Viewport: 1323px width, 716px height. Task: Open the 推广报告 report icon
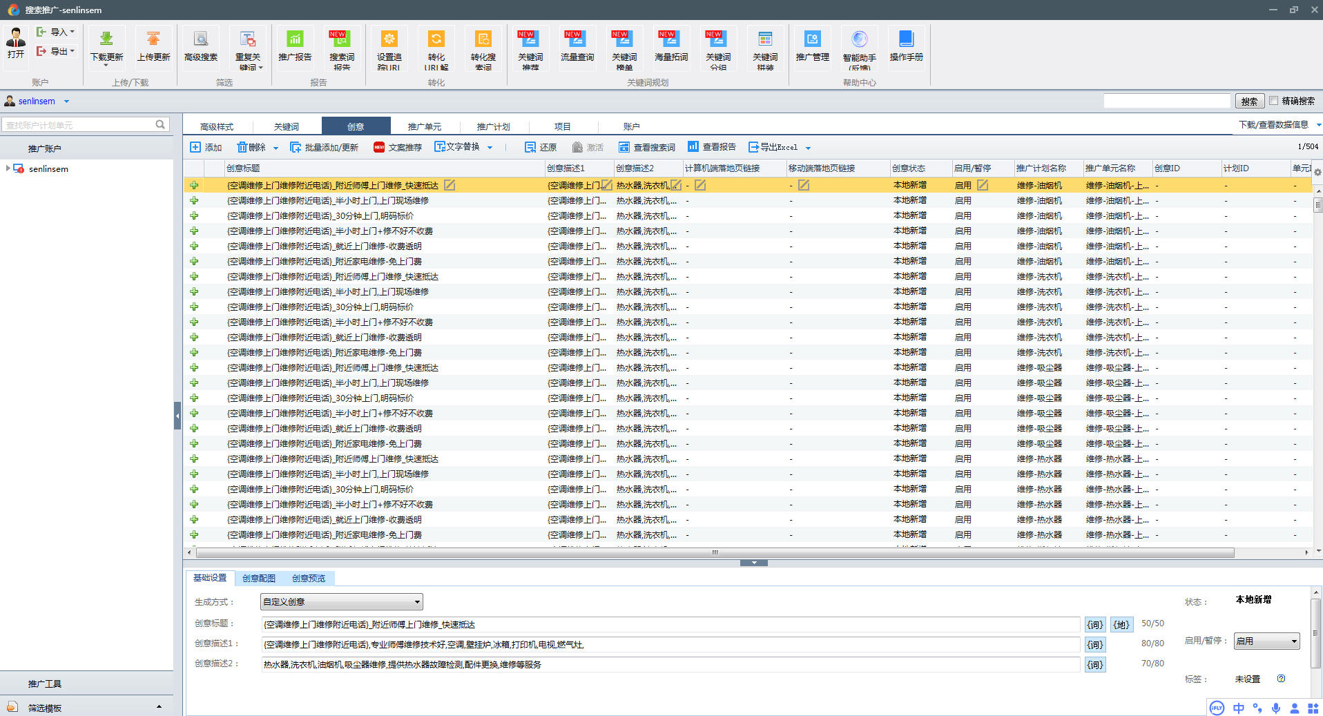[295, 40]
